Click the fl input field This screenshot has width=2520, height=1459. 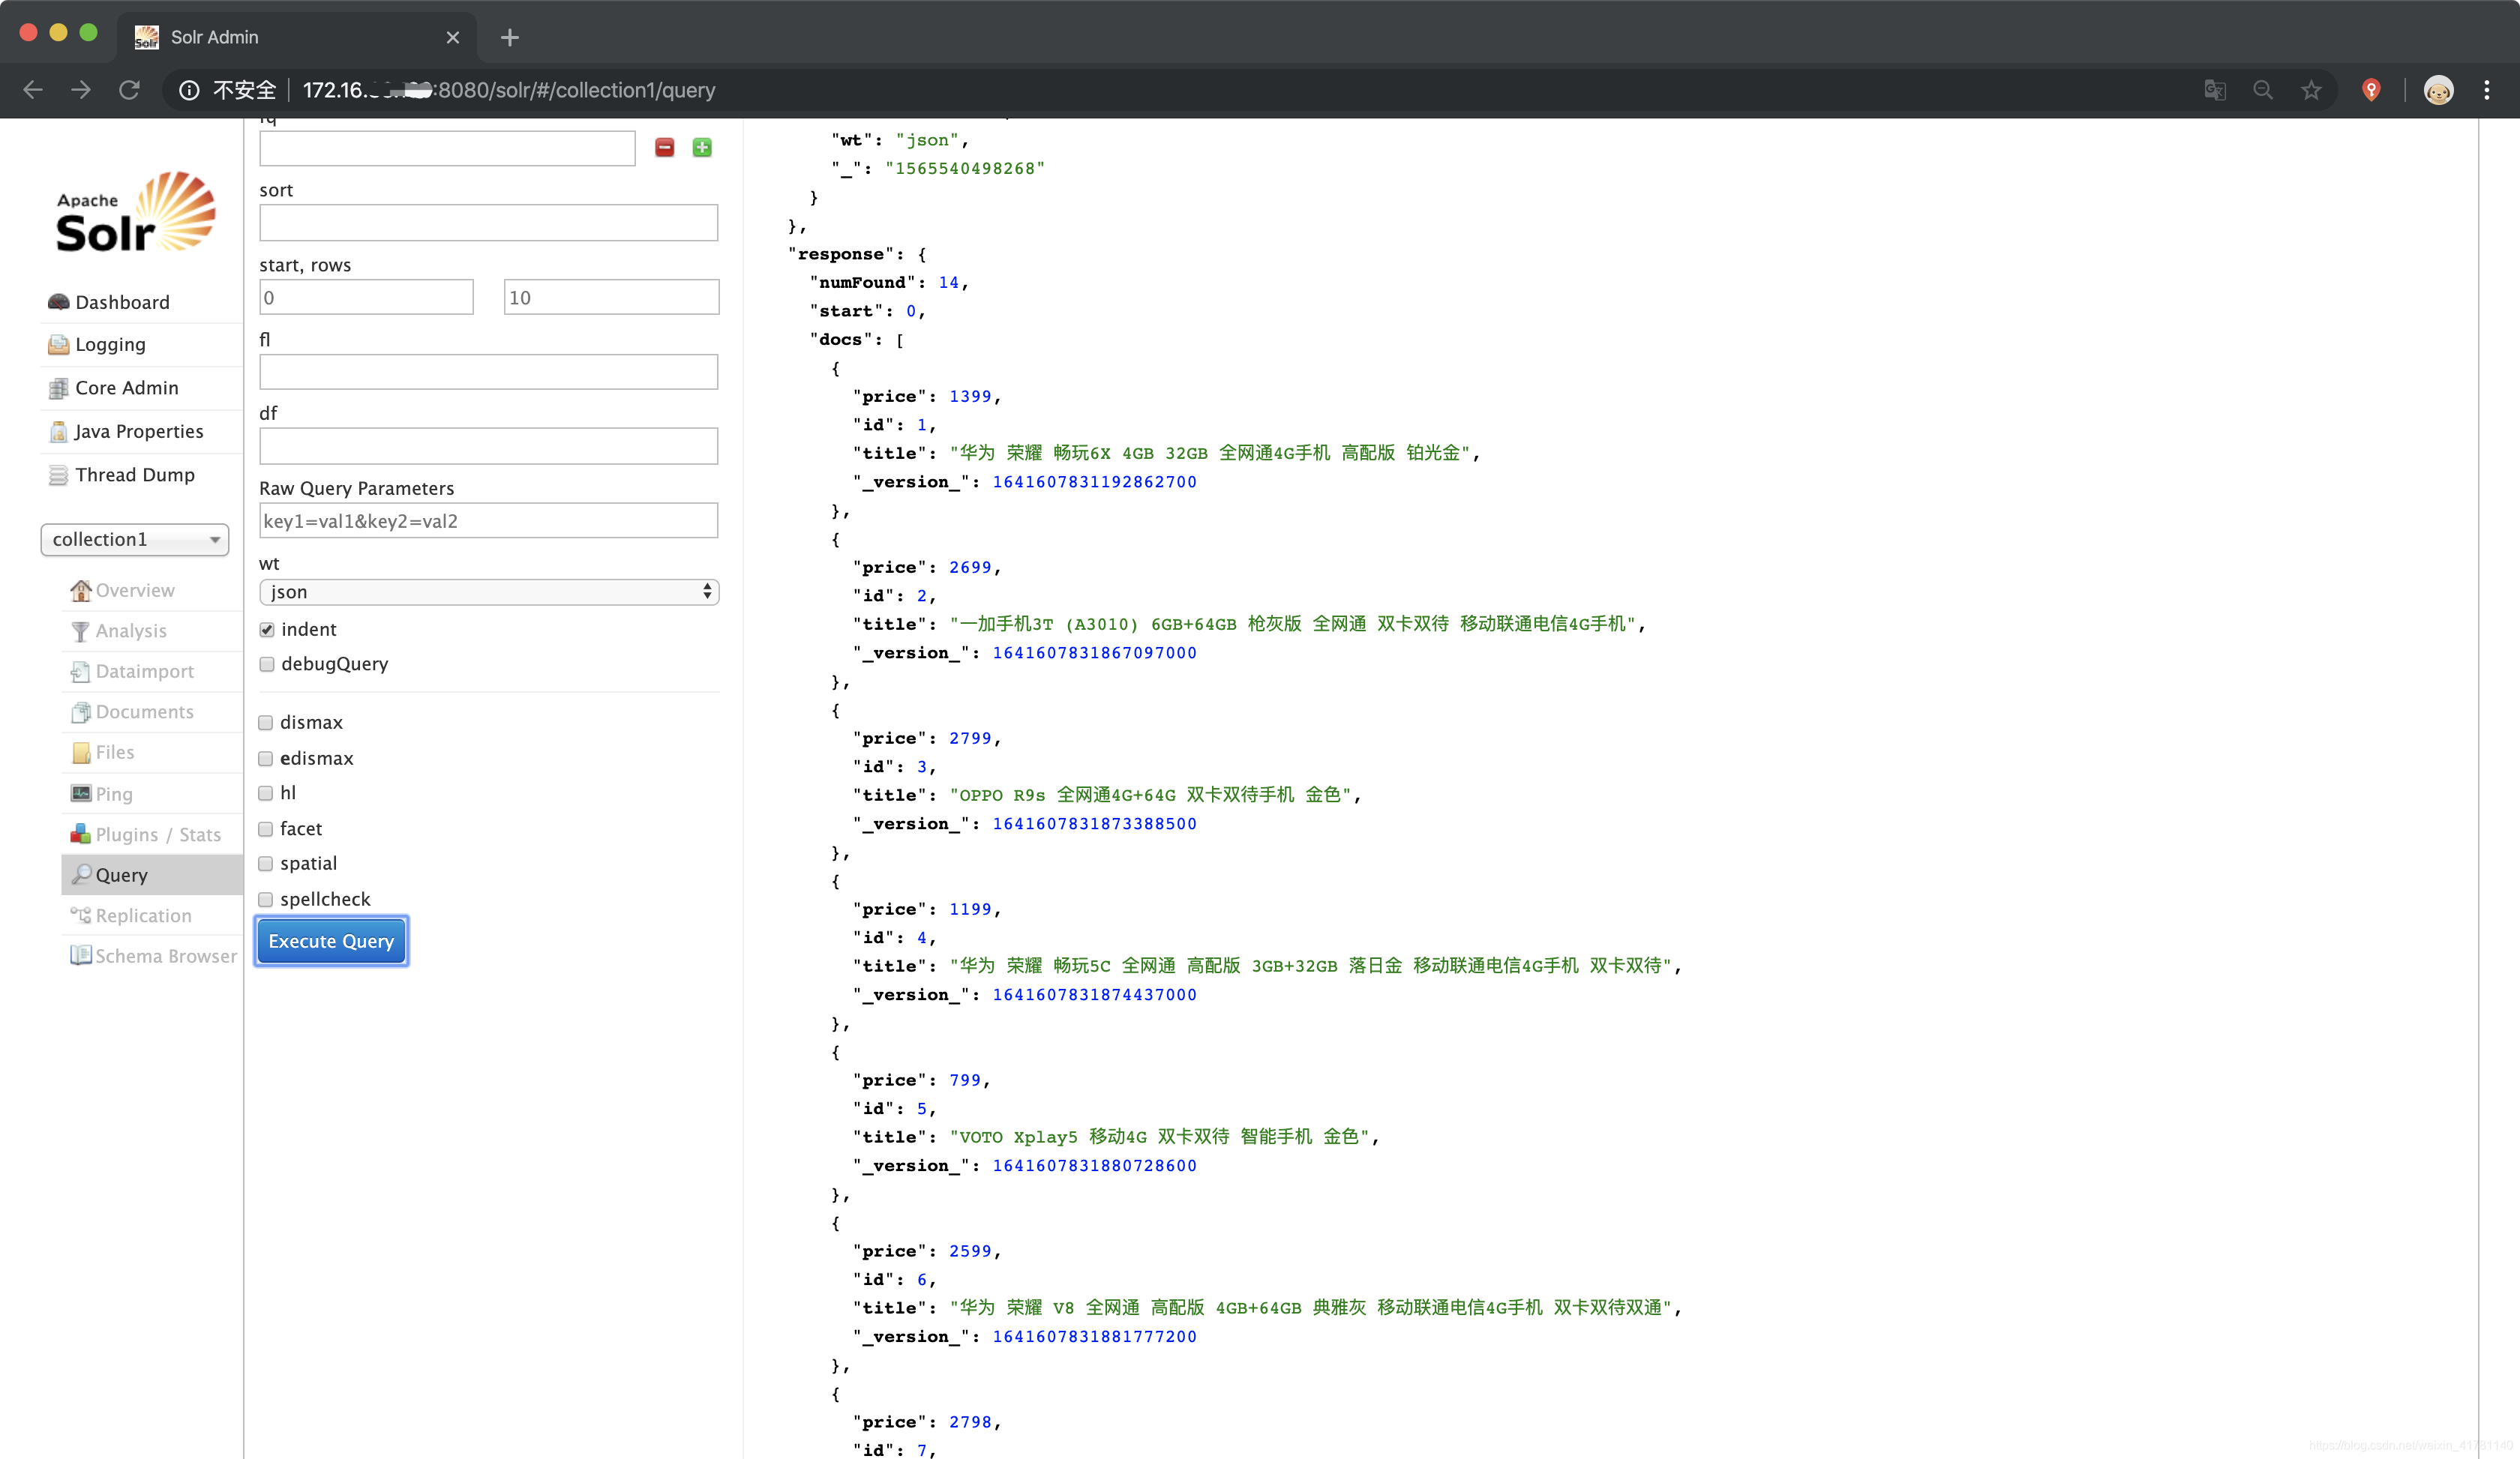tap(488, 372)
